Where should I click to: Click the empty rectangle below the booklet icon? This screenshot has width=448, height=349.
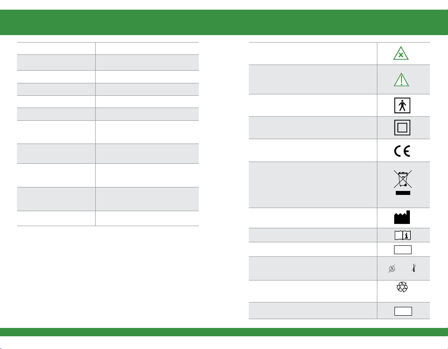[403, 249]
